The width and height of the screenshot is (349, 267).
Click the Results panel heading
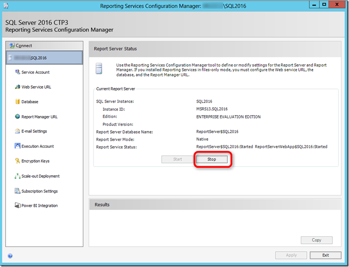pos(102,204)
